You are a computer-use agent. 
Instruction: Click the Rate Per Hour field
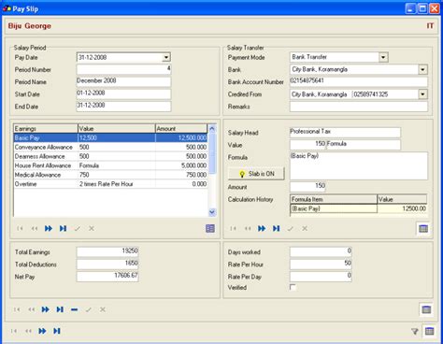click(321, 265)
